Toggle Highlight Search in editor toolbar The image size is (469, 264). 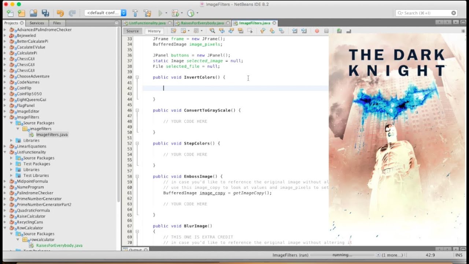click(x=241, y=31)
